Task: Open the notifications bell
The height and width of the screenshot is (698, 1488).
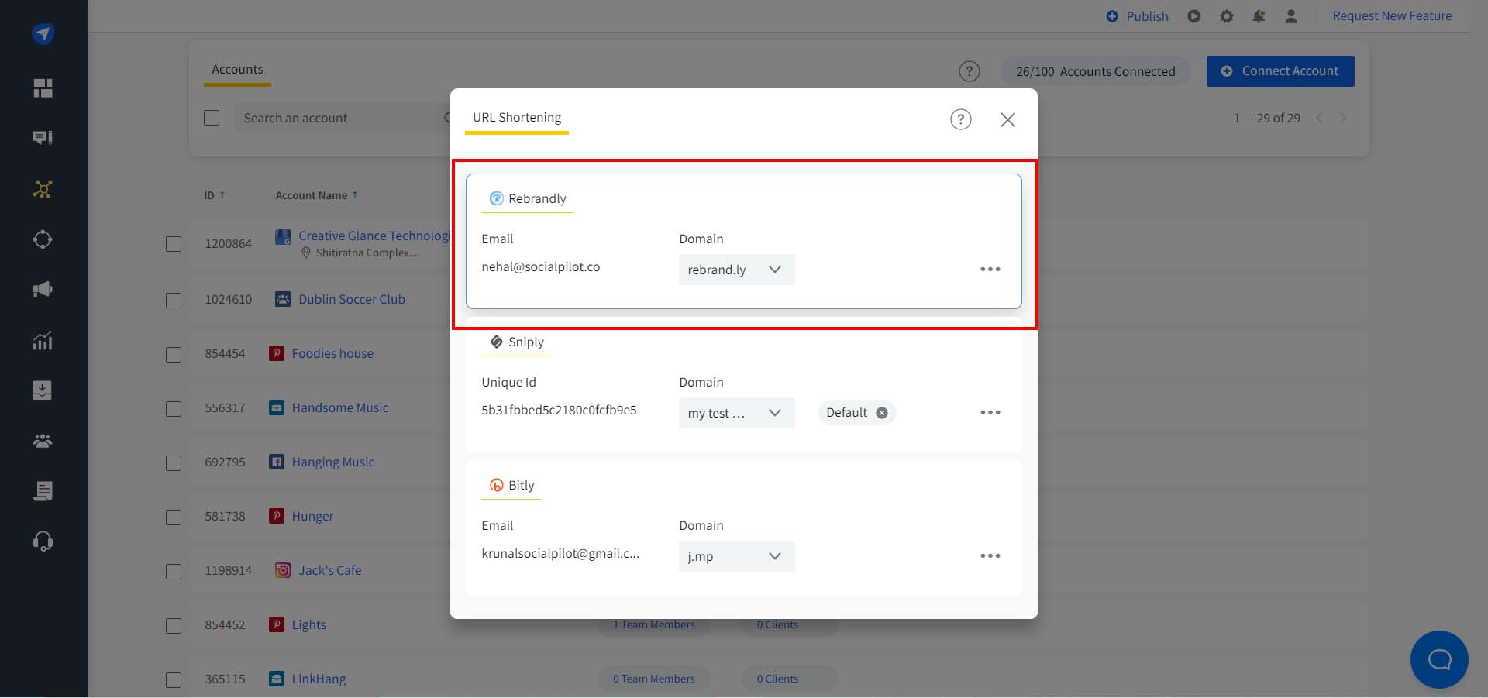Action: tap(1259, 16)
